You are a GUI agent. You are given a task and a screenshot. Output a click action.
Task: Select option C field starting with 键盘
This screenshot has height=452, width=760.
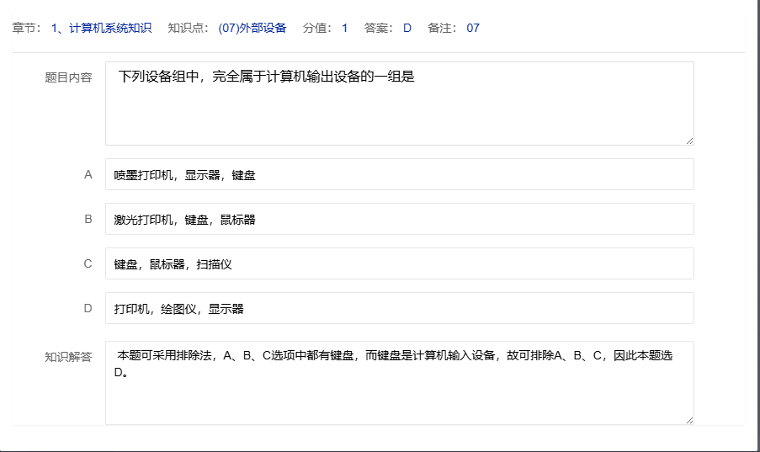399,263
